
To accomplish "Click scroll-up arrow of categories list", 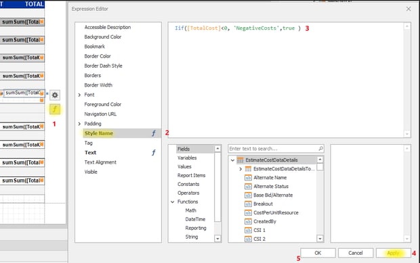I will pyautogui.click(x=217, y=148).
